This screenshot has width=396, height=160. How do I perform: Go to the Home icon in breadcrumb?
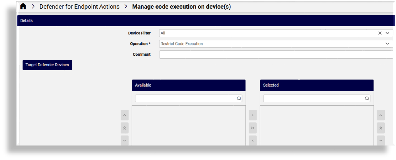click(23, 7)
